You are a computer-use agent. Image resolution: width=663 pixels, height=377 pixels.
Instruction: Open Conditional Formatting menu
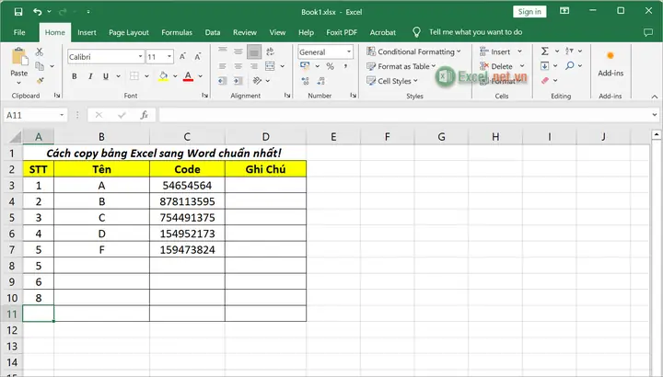pos(413,51)
